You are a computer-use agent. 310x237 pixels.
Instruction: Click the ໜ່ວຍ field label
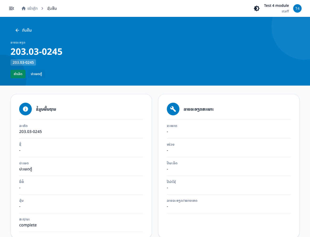click(170, 145)
